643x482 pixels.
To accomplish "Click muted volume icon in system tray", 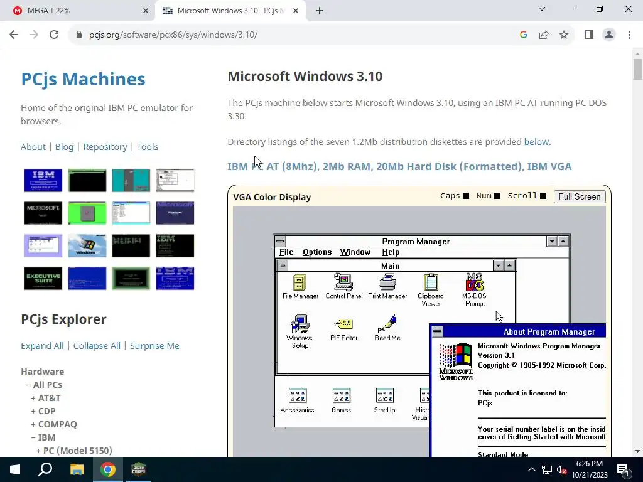I will [x=561, y=469].
